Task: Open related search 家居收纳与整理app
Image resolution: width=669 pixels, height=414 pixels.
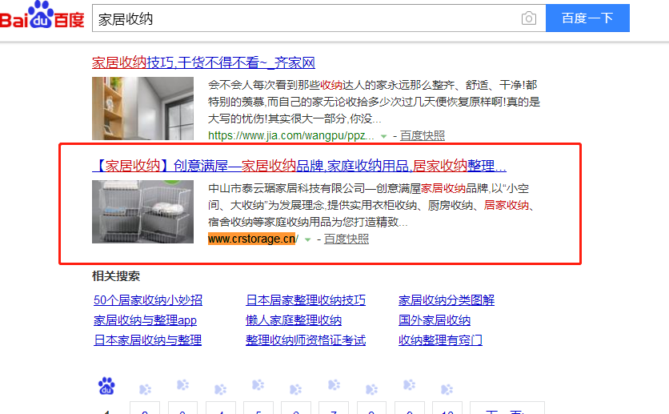Action: click(x=145, y=320)
